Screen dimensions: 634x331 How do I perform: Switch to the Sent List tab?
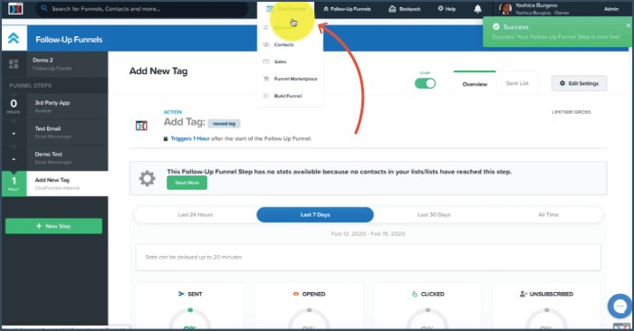click(517, 83)
